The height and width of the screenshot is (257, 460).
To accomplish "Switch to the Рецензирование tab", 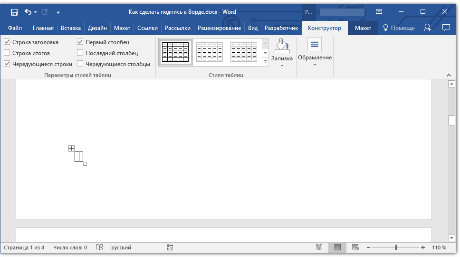I will tap(219, 28).
